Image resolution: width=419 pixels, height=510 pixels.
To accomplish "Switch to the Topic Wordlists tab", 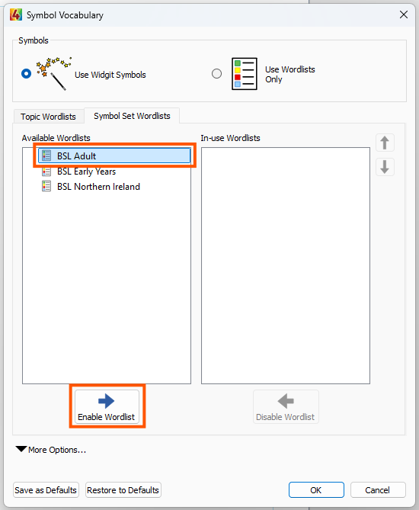I will click(48, 117).
